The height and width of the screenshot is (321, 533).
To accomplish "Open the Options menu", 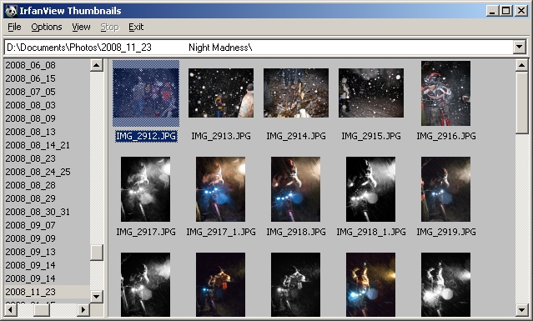I will coord(47,27).
